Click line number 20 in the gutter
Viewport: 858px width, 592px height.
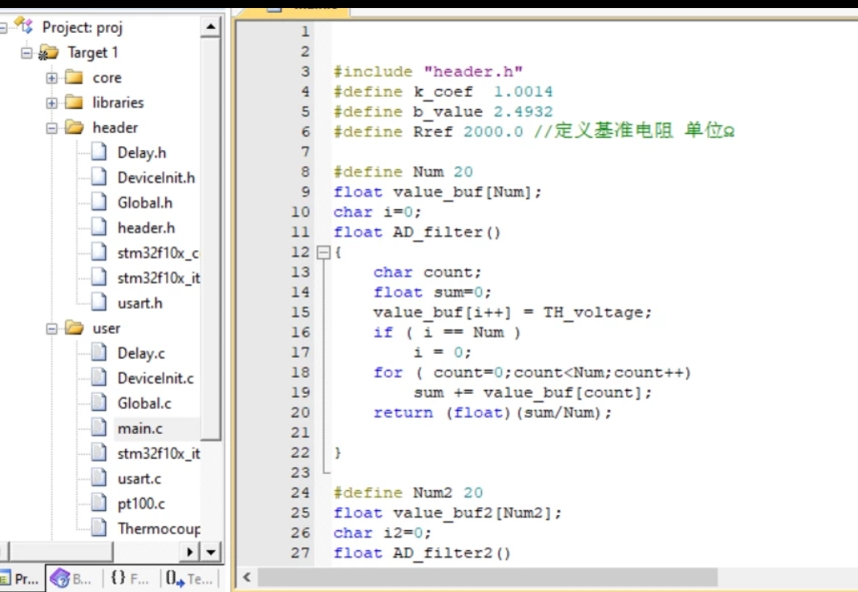[301, 412]
